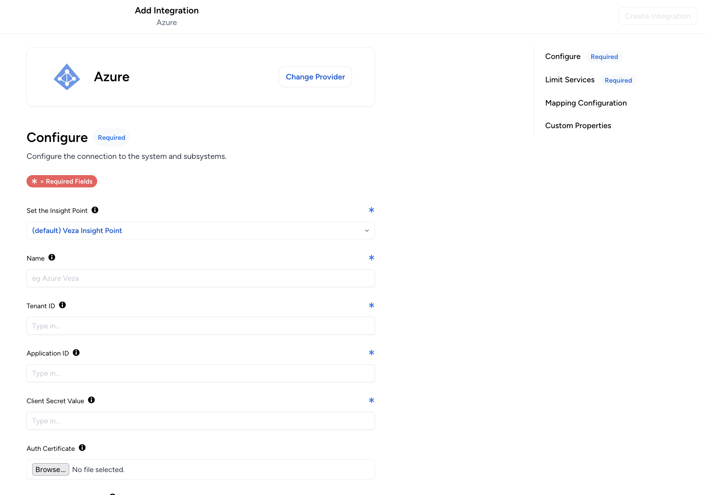Click the 'No file selected.' text
Screen dimensions: 706x495
(98, 470)
